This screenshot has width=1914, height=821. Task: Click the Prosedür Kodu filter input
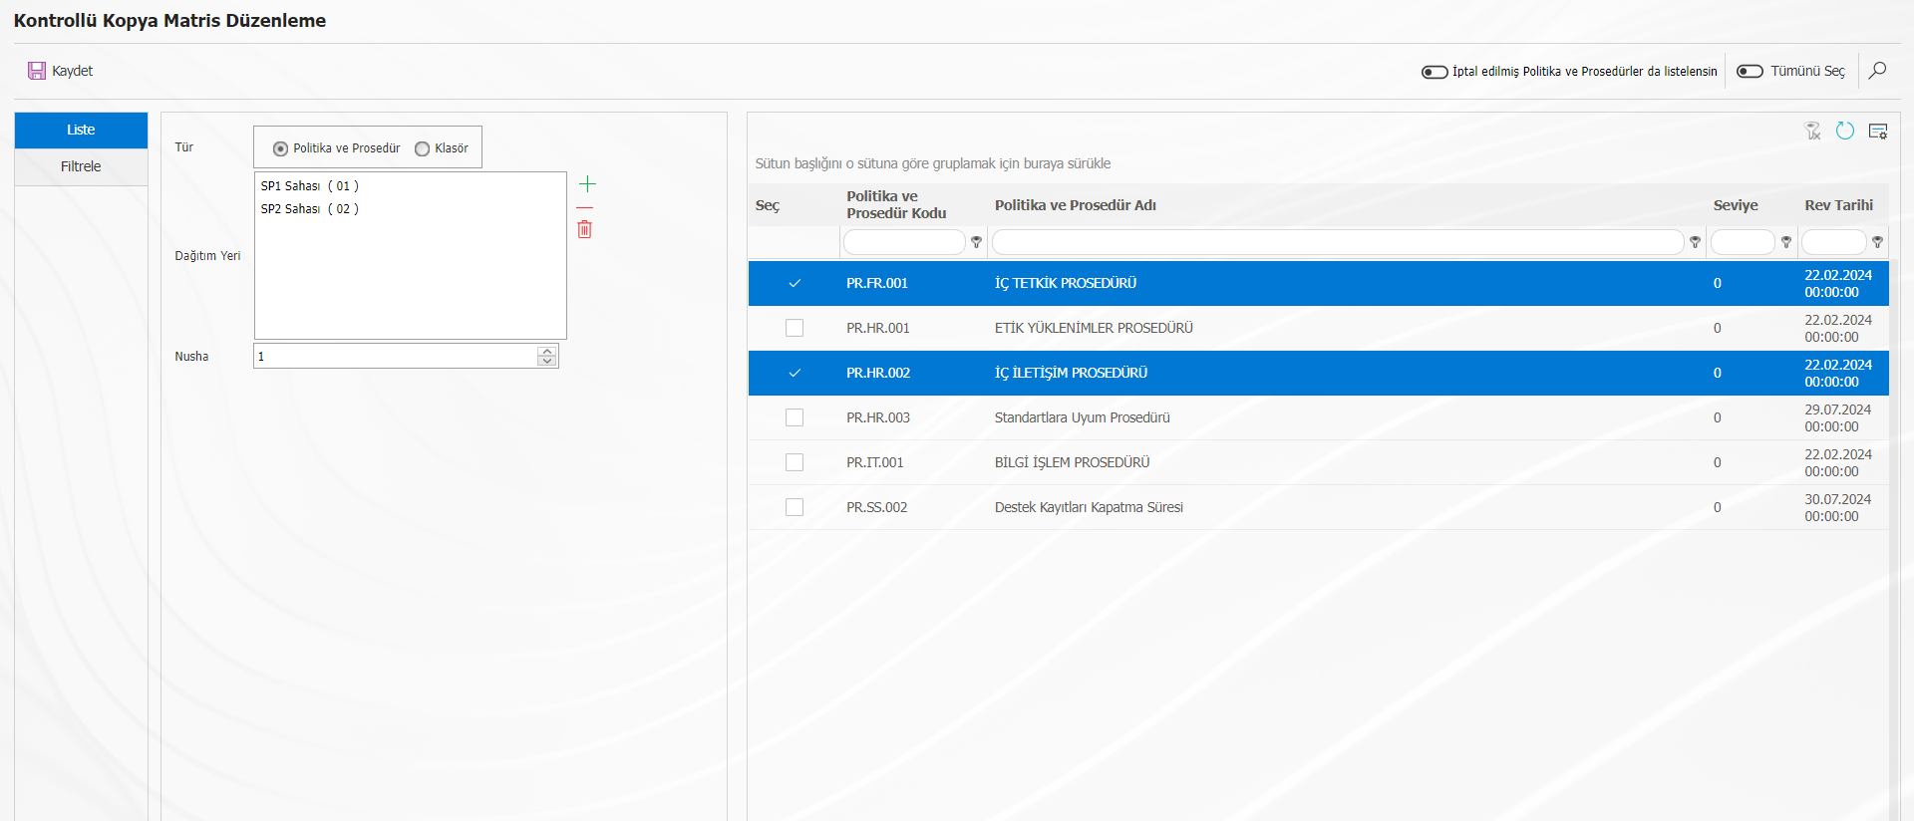click(904, 242)
